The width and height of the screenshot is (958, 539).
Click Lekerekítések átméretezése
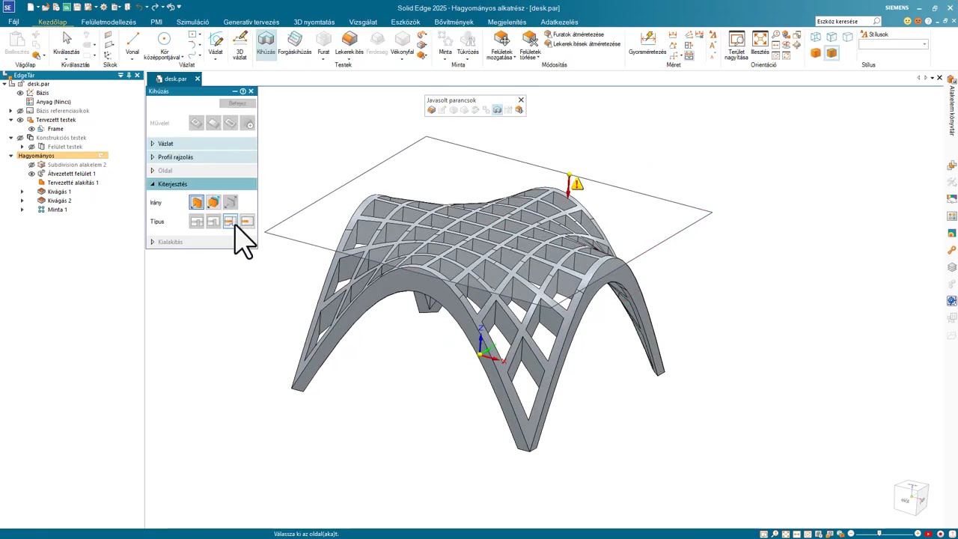point(582,43)
